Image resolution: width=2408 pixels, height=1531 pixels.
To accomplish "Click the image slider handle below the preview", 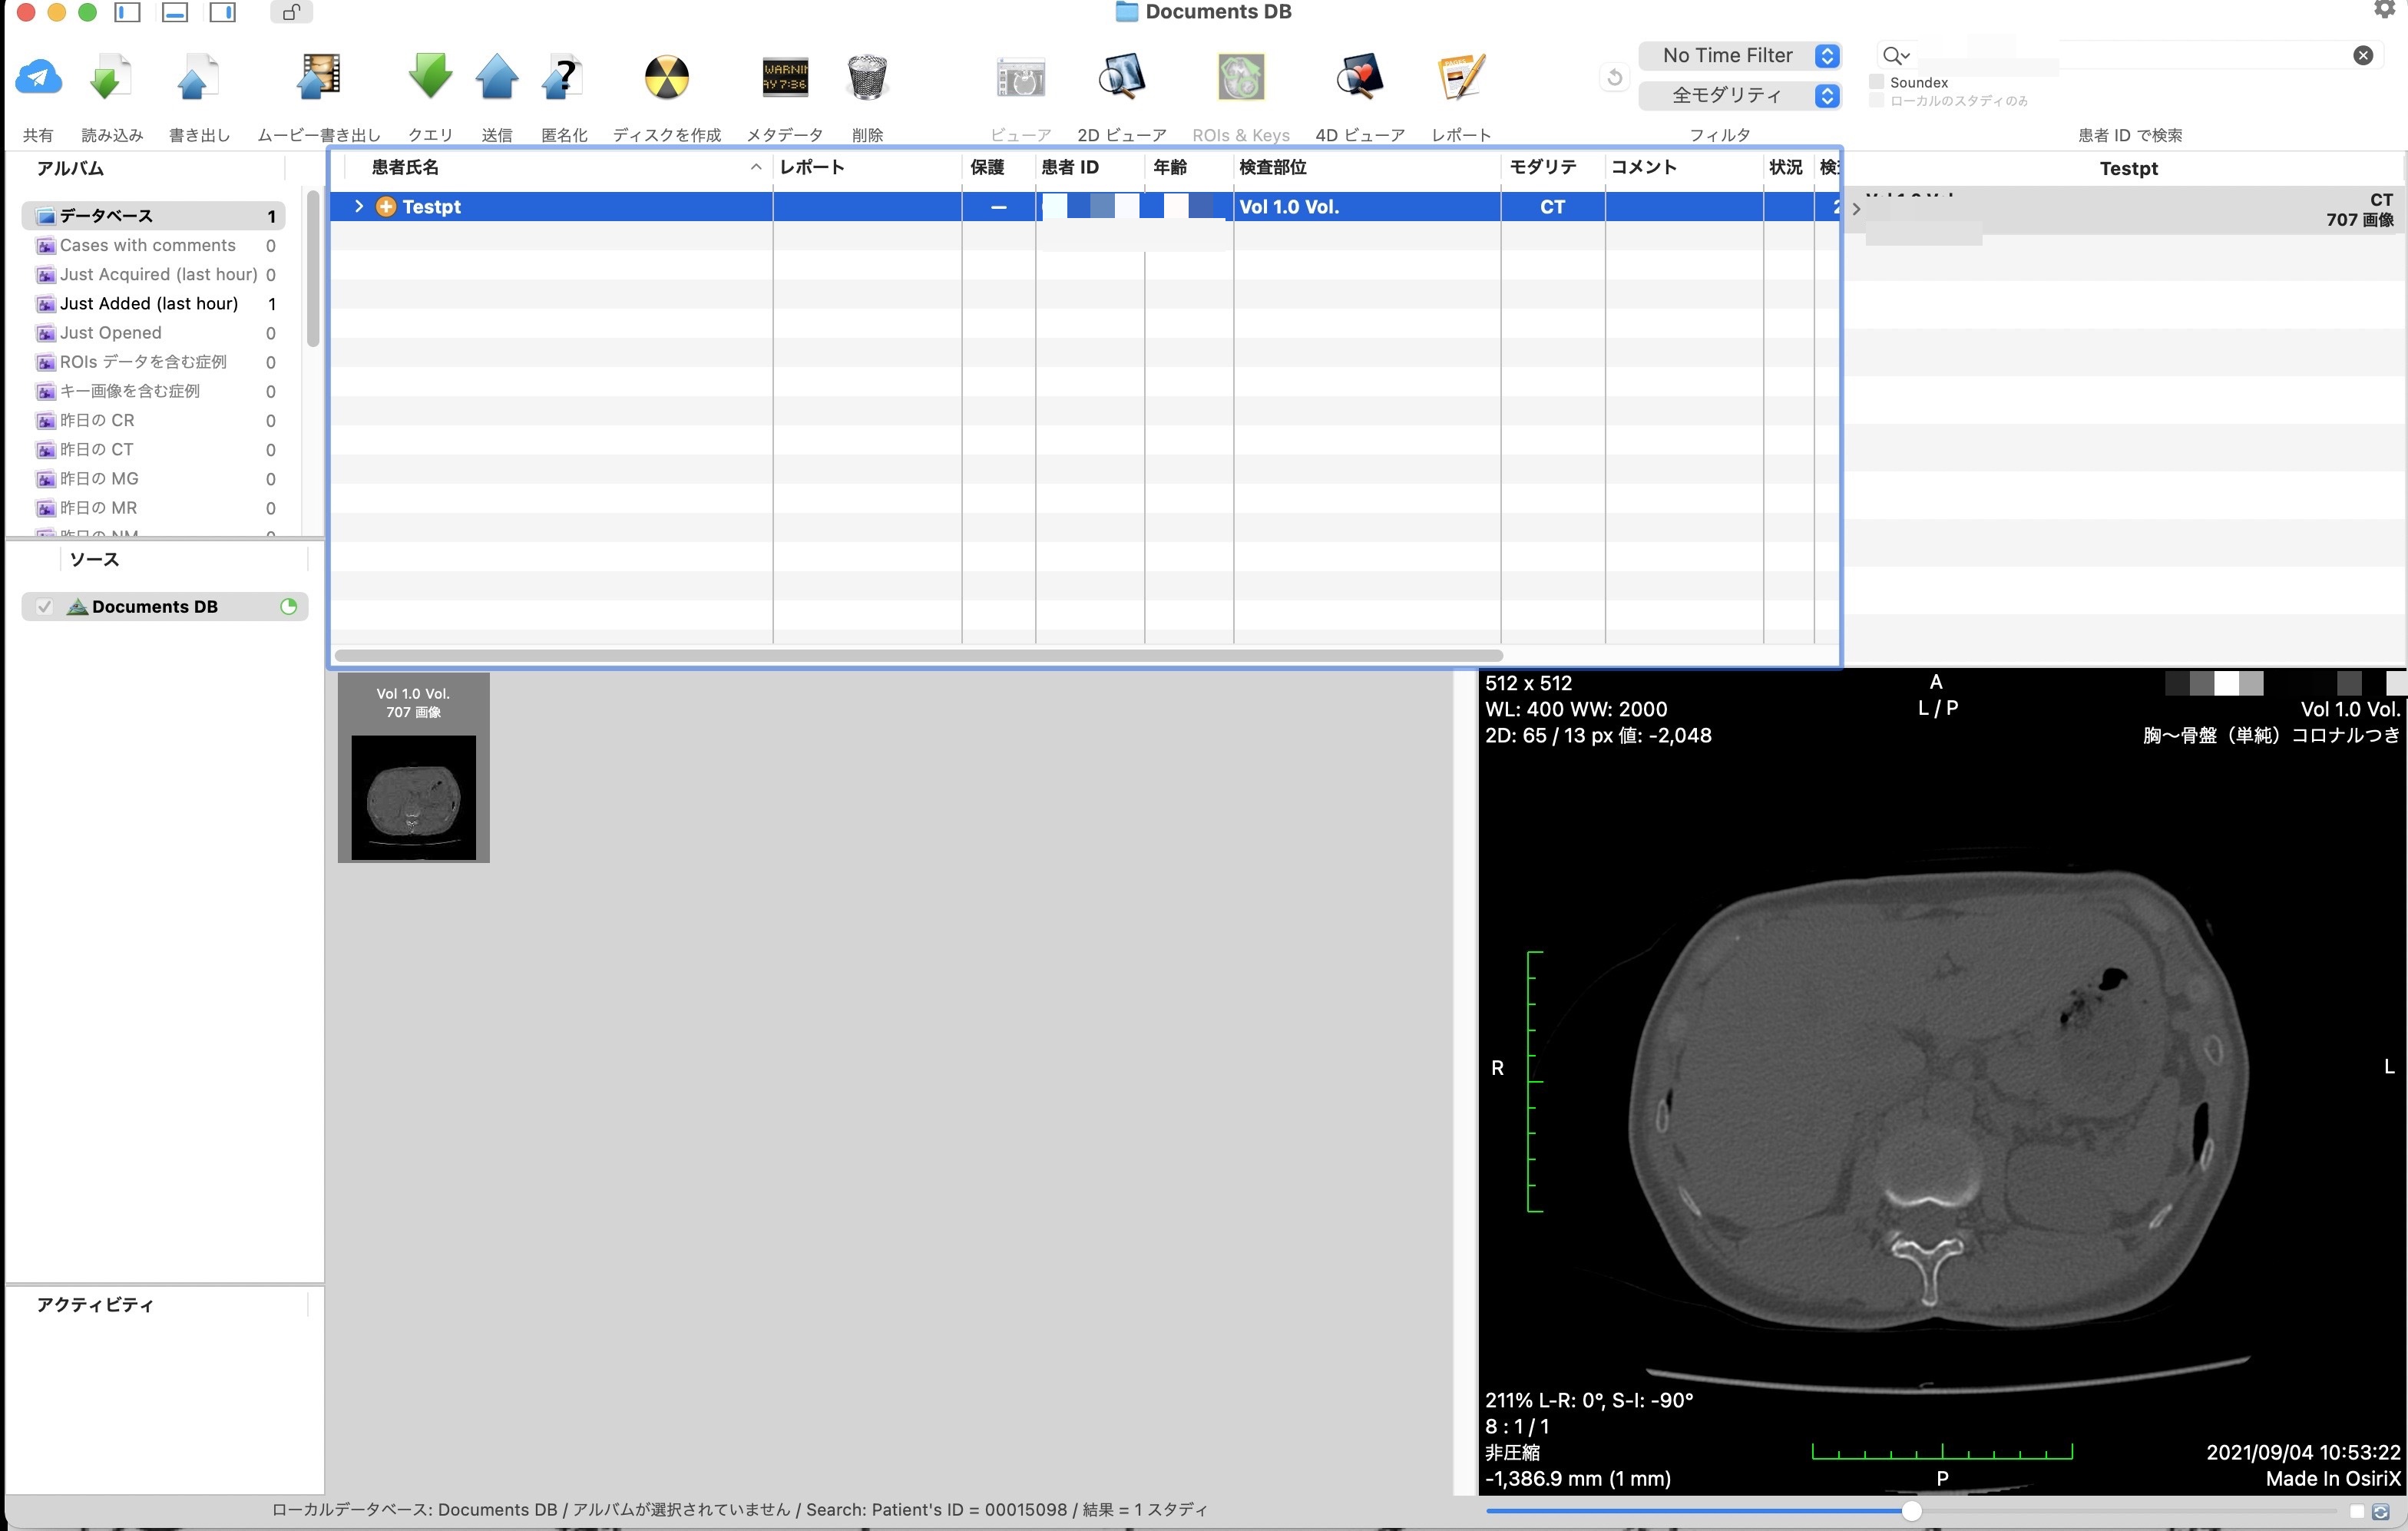I will click(x=1911, y=1511).
